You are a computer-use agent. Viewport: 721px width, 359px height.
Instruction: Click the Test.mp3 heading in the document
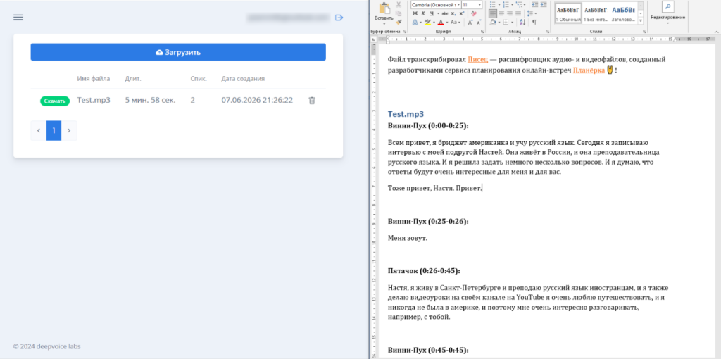(x=406, y=115)
